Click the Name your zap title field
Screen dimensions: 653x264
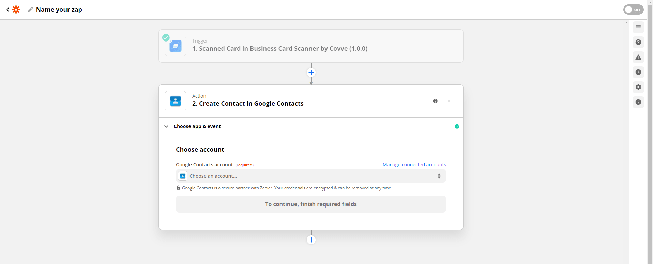59,10
